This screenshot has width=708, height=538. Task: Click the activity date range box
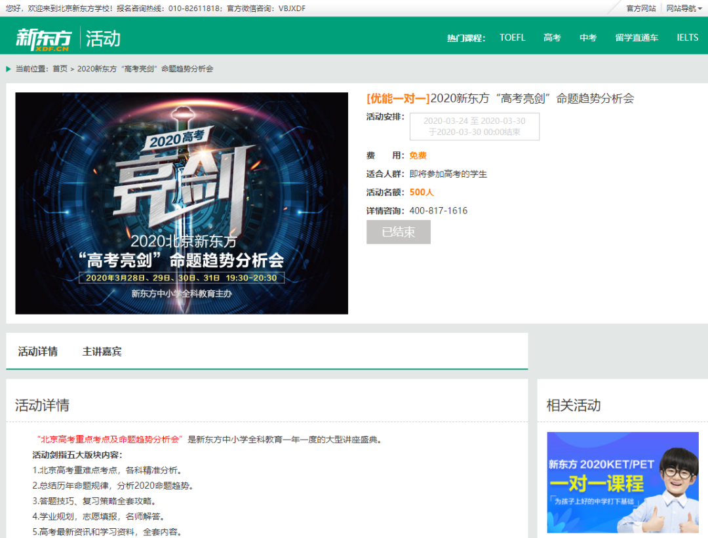[474, 126]
